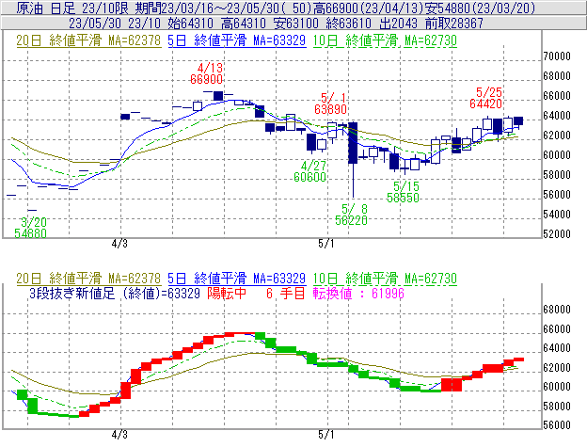Click the last black candlestick at chart right
The height and width of the screenshot is (447, 587).
pyautogui.click(x=518, y=120)
